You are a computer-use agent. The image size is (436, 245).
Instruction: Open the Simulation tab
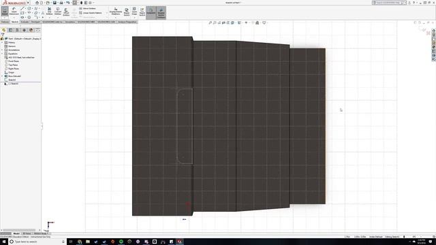pyautogui.click(x=70, y=22)
